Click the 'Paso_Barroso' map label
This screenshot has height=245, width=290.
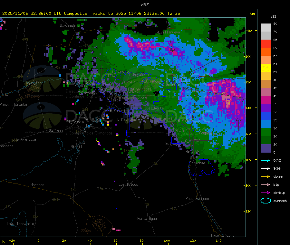(x=197, y=199)
